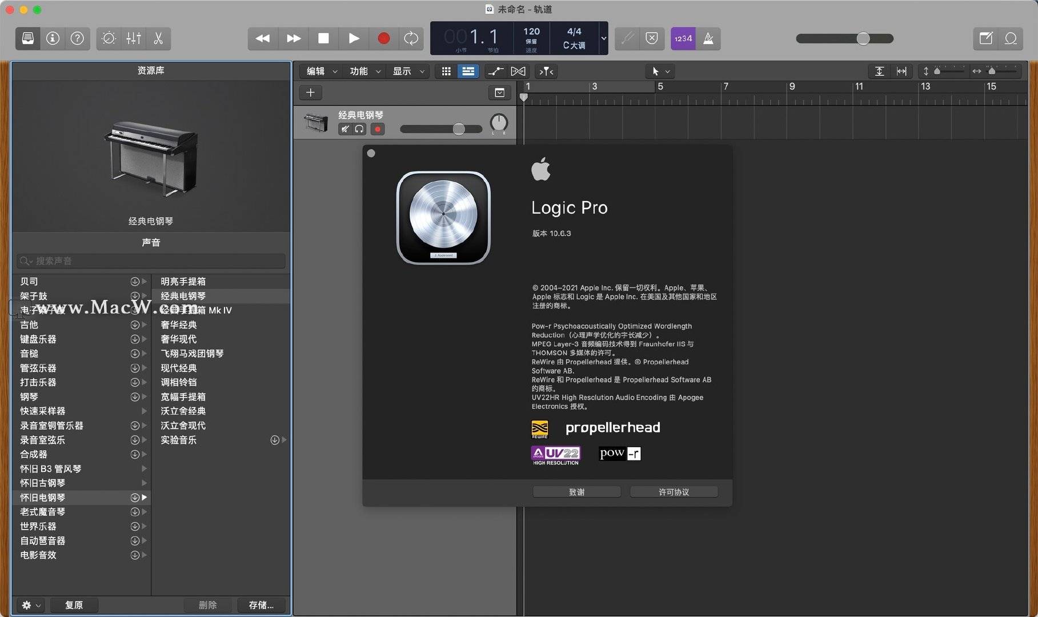Open the scissors Editors icon
1038x617 pixels.
pos(158,38)
